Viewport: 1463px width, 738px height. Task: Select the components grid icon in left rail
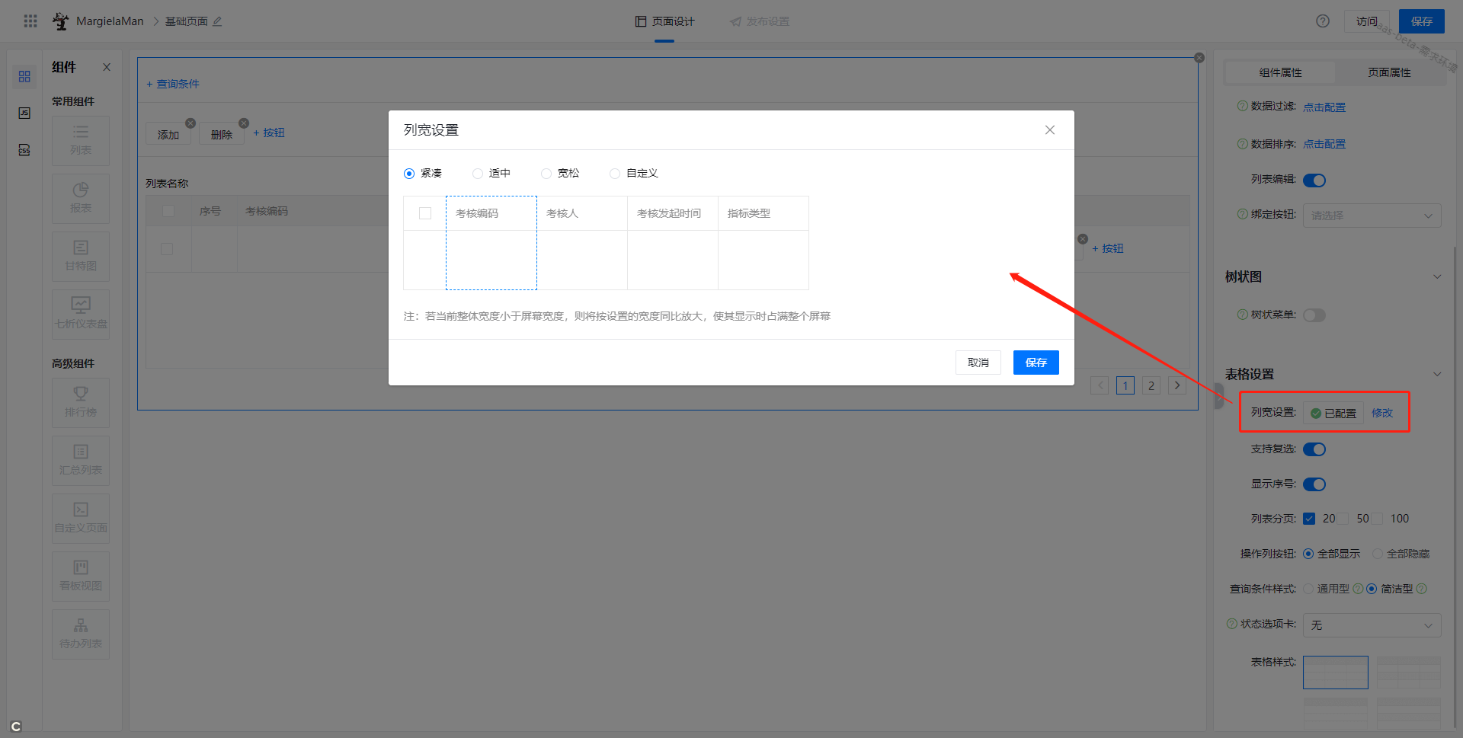tap(24, 77)
